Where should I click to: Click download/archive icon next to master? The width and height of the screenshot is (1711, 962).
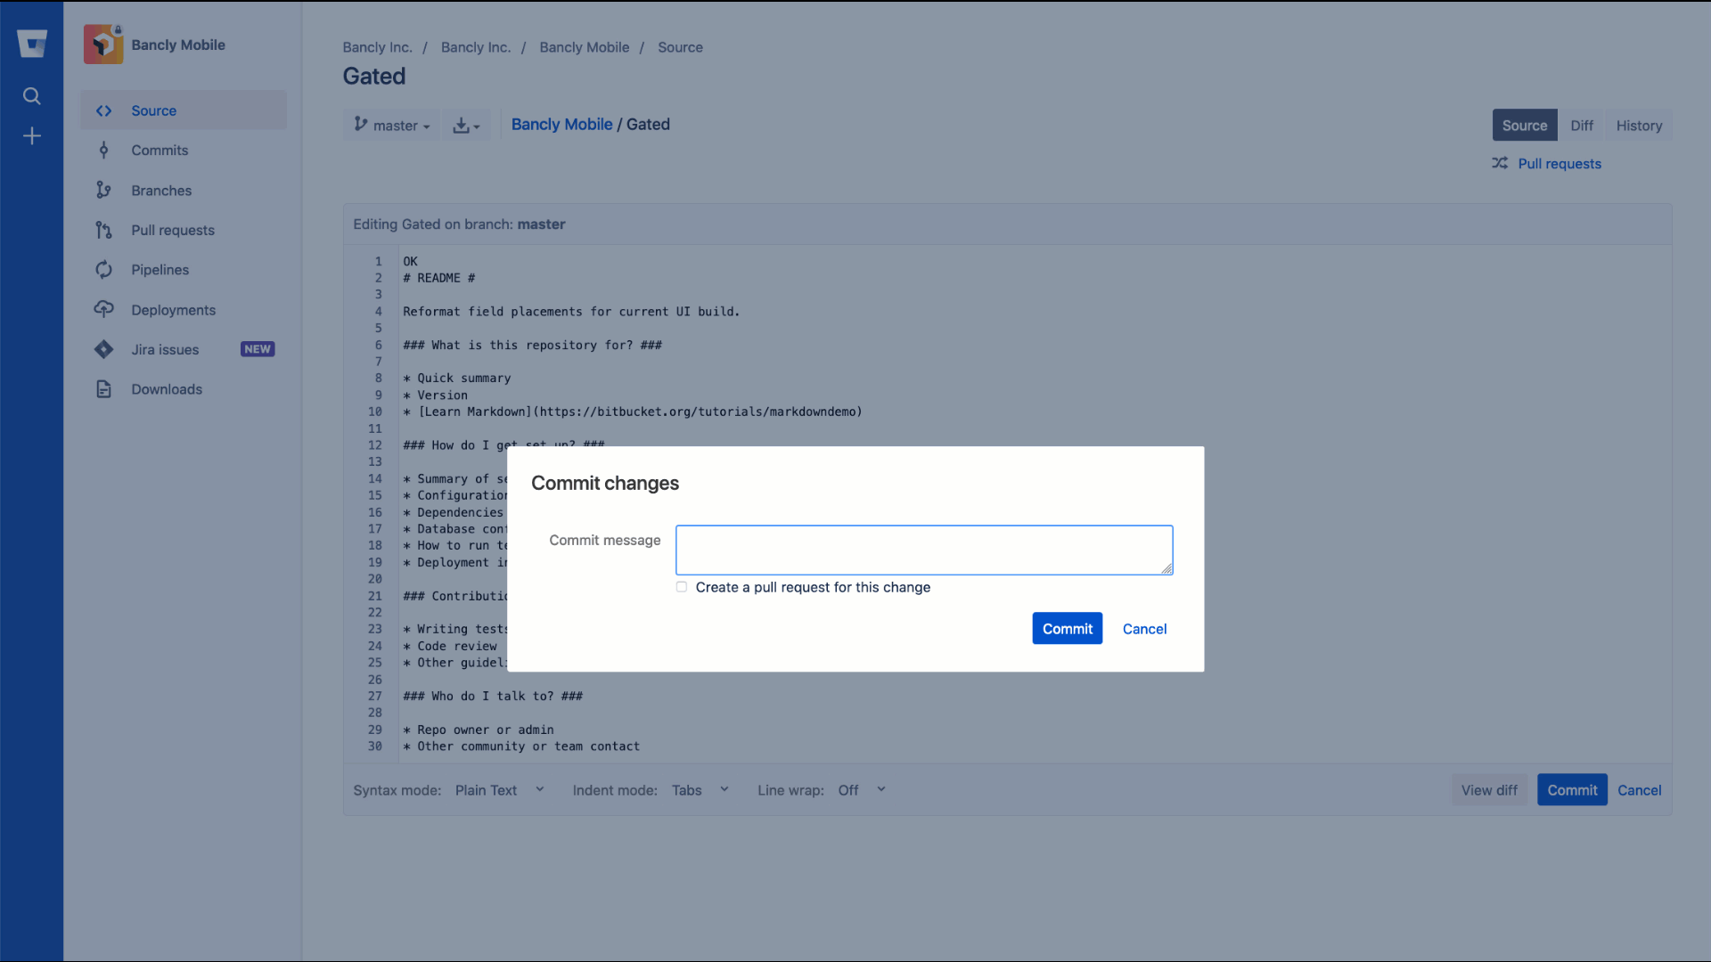[x=465, y=126]
